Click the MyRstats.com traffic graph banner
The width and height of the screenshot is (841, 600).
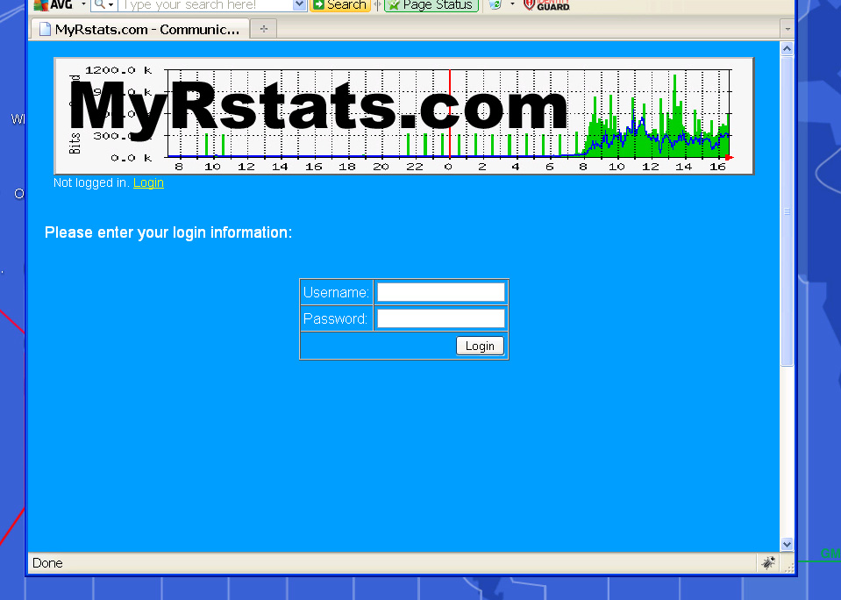point(404,116)
